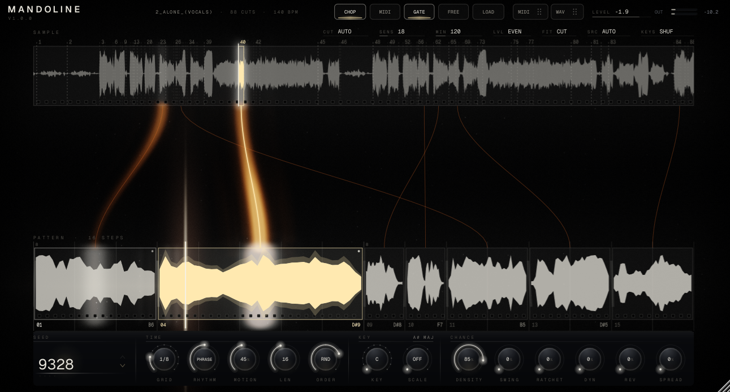The height and width of the screenshot is (392, 730).
Task: Click the LOAD sample button
Action: point(489,12)
